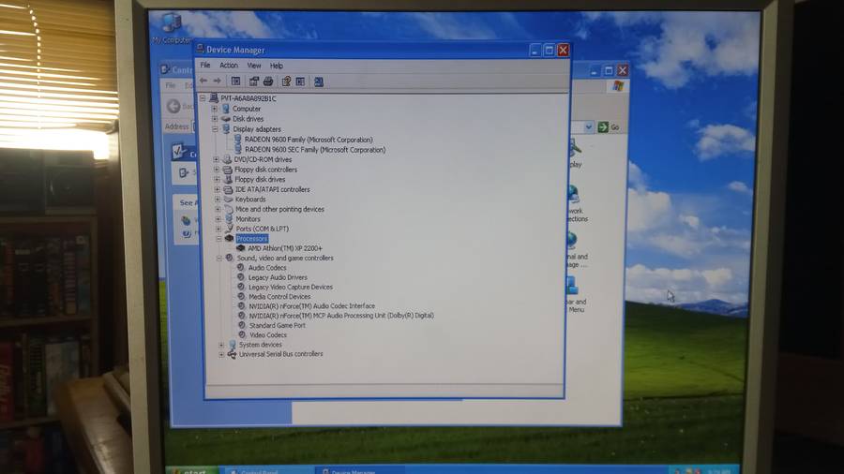Expand the Mice and other pointing devices node
844x474 pixels.
[218, 209]
